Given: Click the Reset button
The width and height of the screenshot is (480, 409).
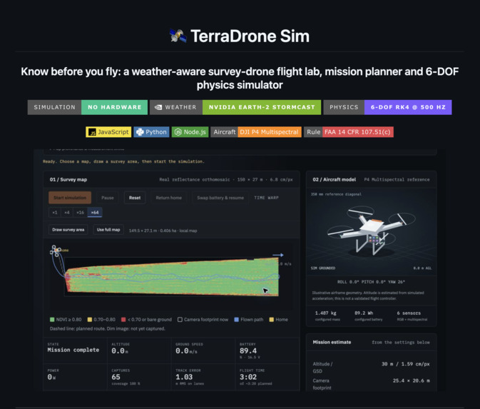Looking at the screenshot, I should [135, 198].
